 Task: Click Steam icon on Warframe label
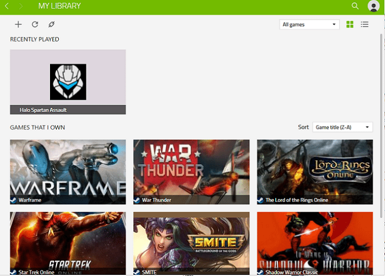click(13, 200)
